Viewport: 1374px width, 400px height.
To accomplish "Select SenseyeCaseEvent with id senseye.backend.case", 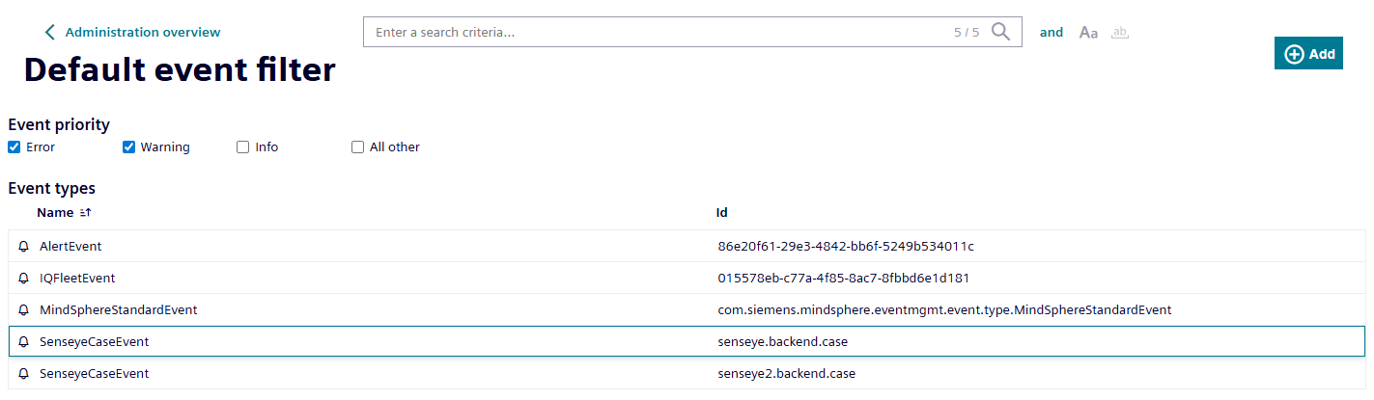I will [386, 342].
